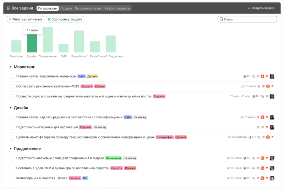The image size is (284, 191).
Task: Click the progress circle on 'Коллаборация в соцсетях'
Action: click(x=244, y=178)
